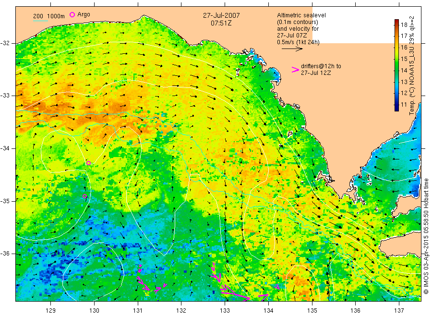Select the Argo float marker near -34.3 latitude
Screen dimensions: 432x317
[x=88, y=163]
